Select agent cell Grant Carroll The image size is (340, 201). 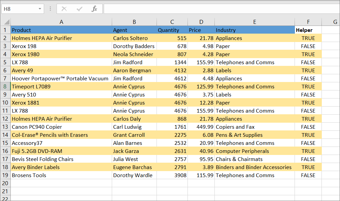click(x=134, y=135)
